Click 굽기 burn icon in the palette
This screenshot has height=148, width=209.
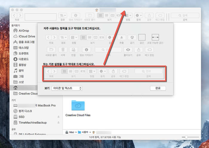(132, 37)
